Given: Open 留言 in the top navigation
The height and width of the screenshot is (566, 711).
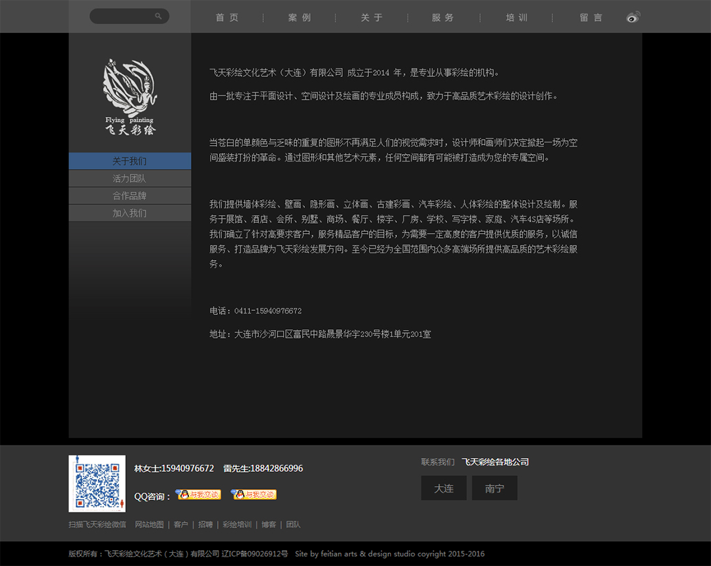Looking at the screenshot, I should [591, 18].
